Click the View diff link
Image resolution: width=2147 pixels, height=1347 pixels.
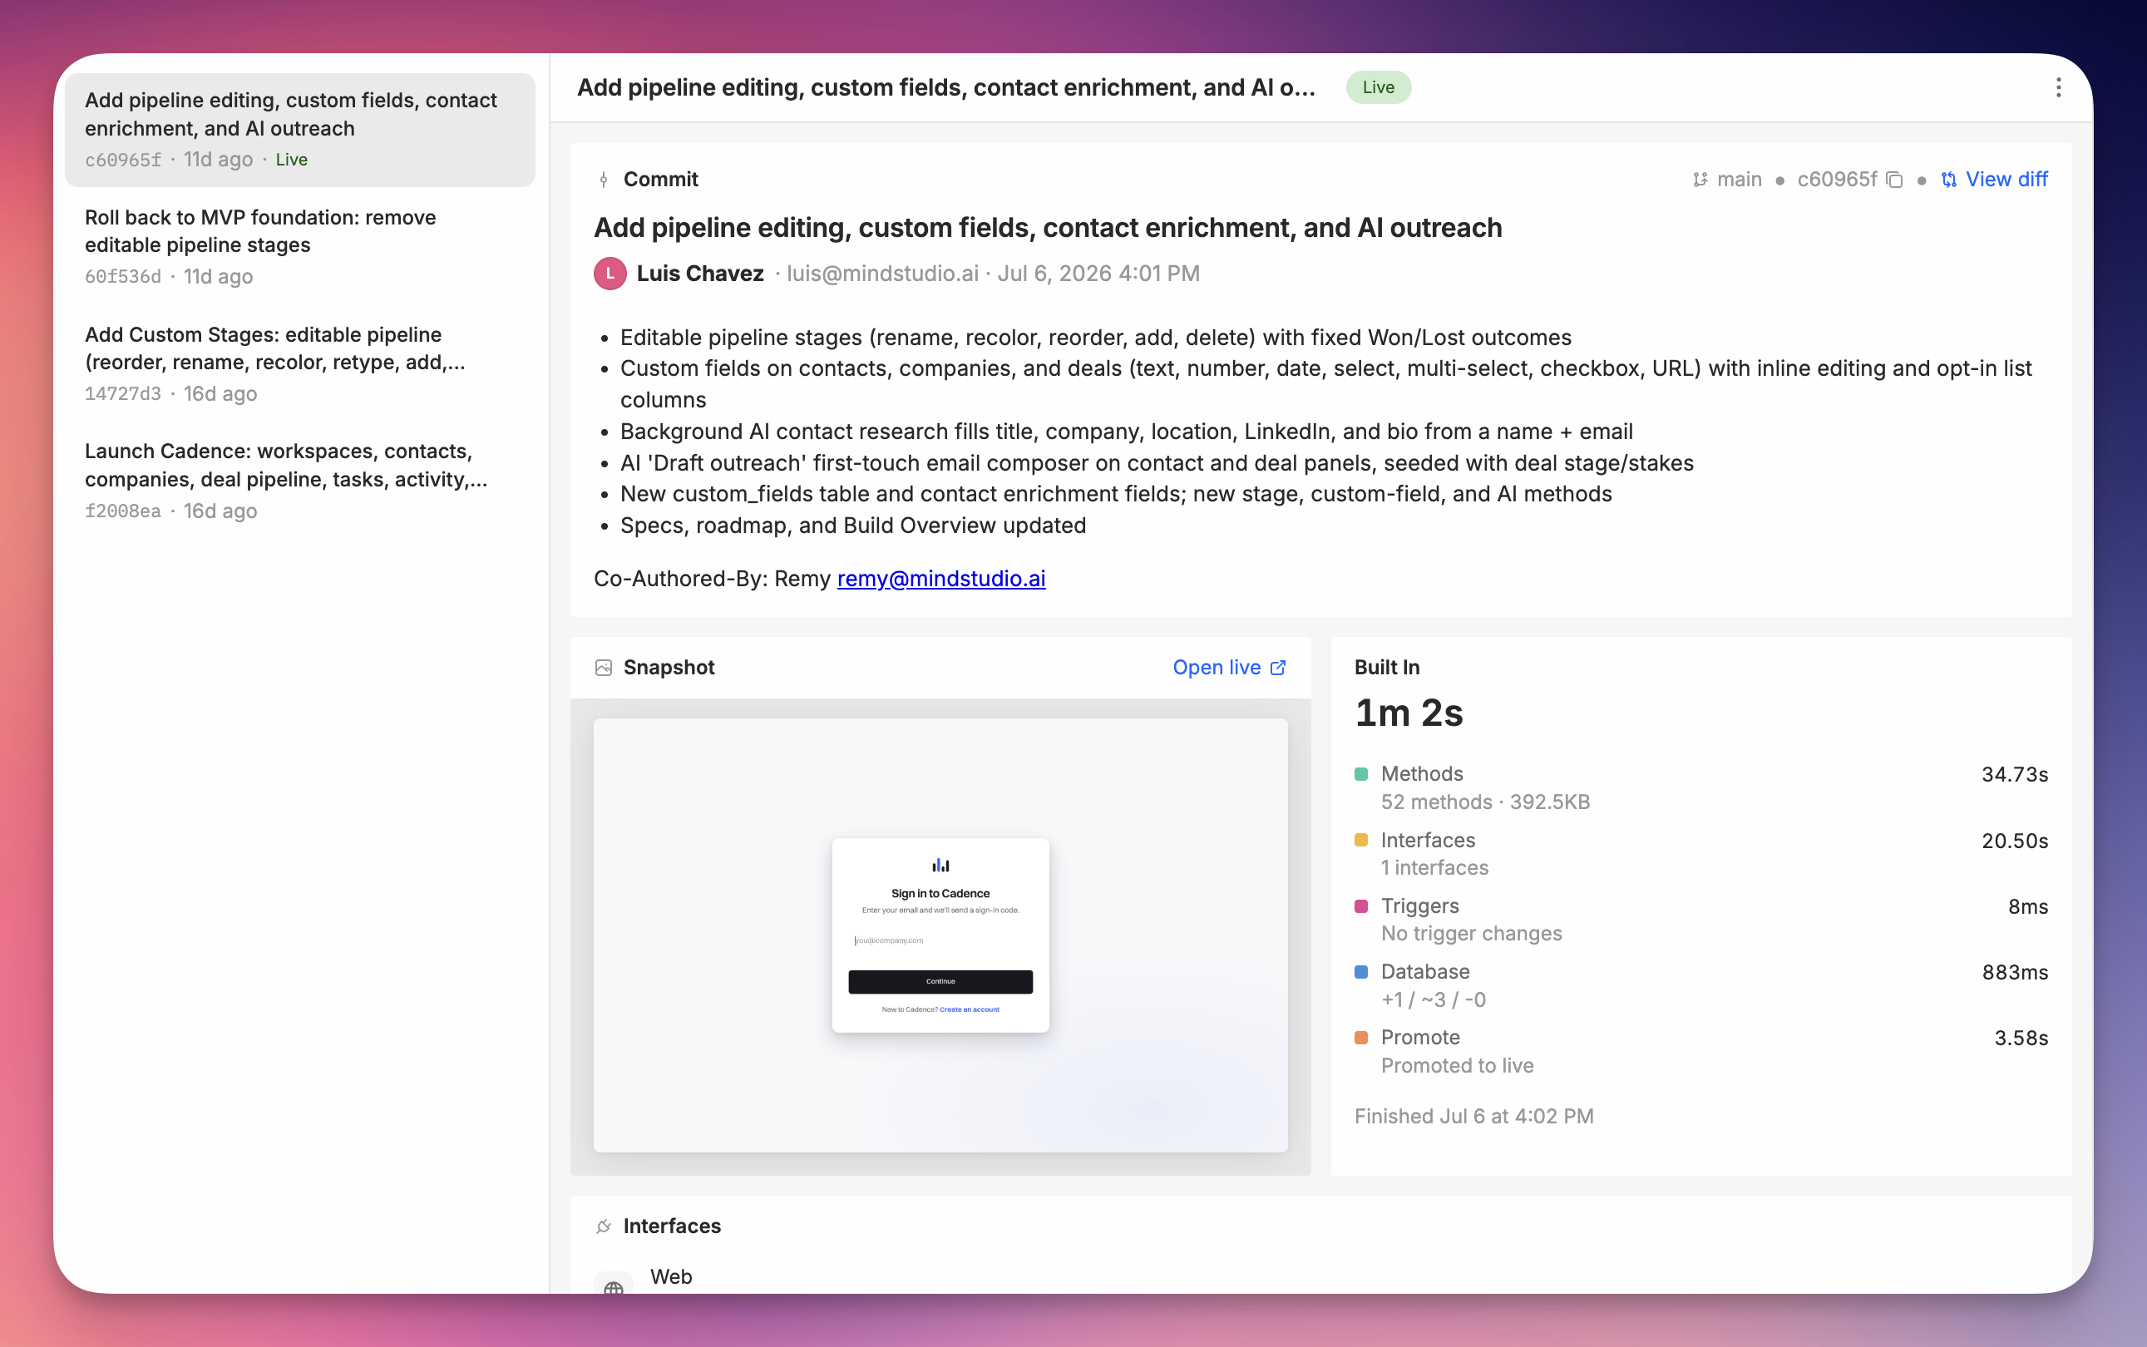[1995, 179]
